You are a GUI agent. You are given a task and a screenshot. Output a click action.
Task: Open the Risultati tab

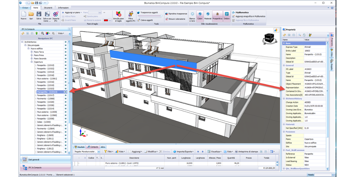tap(80, 147)
